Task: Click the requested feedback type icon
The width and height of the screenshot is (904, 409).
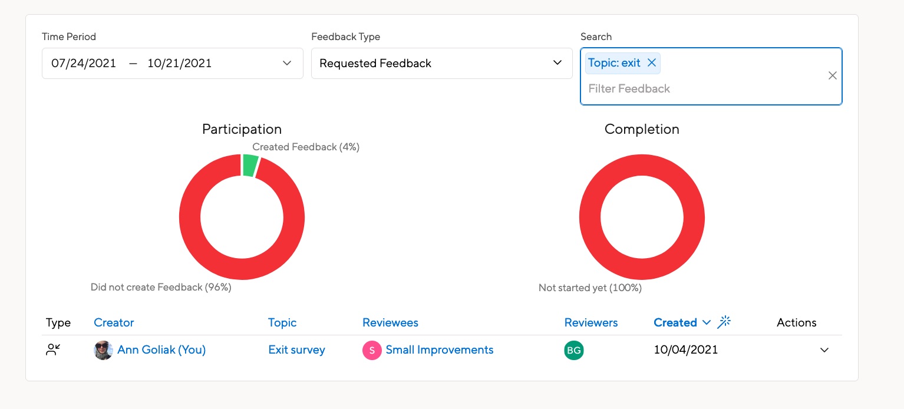Action: [x=53, y=349]
